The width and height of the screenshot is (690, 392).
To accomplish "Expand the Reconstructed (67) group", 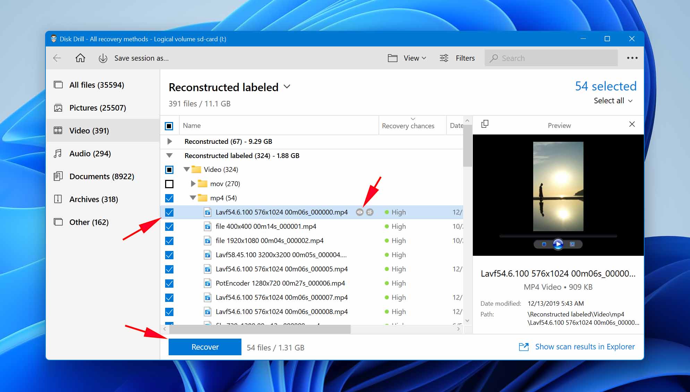I will 170,141.
